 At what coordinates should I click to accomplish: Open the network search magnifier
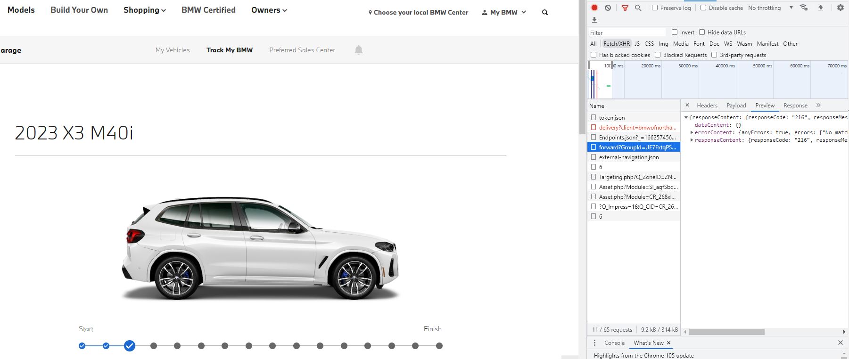(638, 8)
